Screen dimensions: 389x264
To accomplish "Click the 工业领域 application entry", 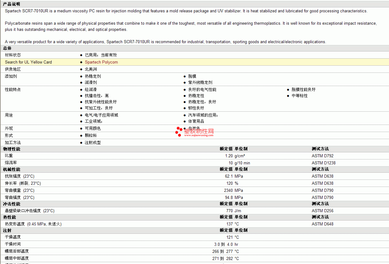I will pyautogui.click(x=94, y=121).
